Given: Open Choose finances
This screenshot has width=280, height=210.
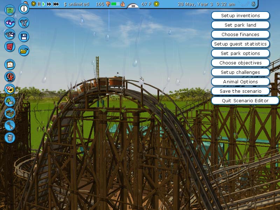Looking at the screenshot, I should tap(240, 34).
